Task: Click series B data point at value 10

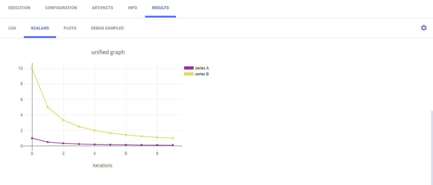Action: 32,68
